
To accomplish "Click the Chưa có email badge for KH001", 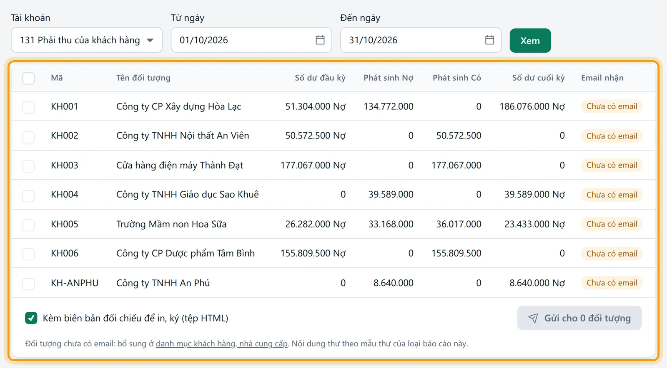I will click(x=612, y=106).
